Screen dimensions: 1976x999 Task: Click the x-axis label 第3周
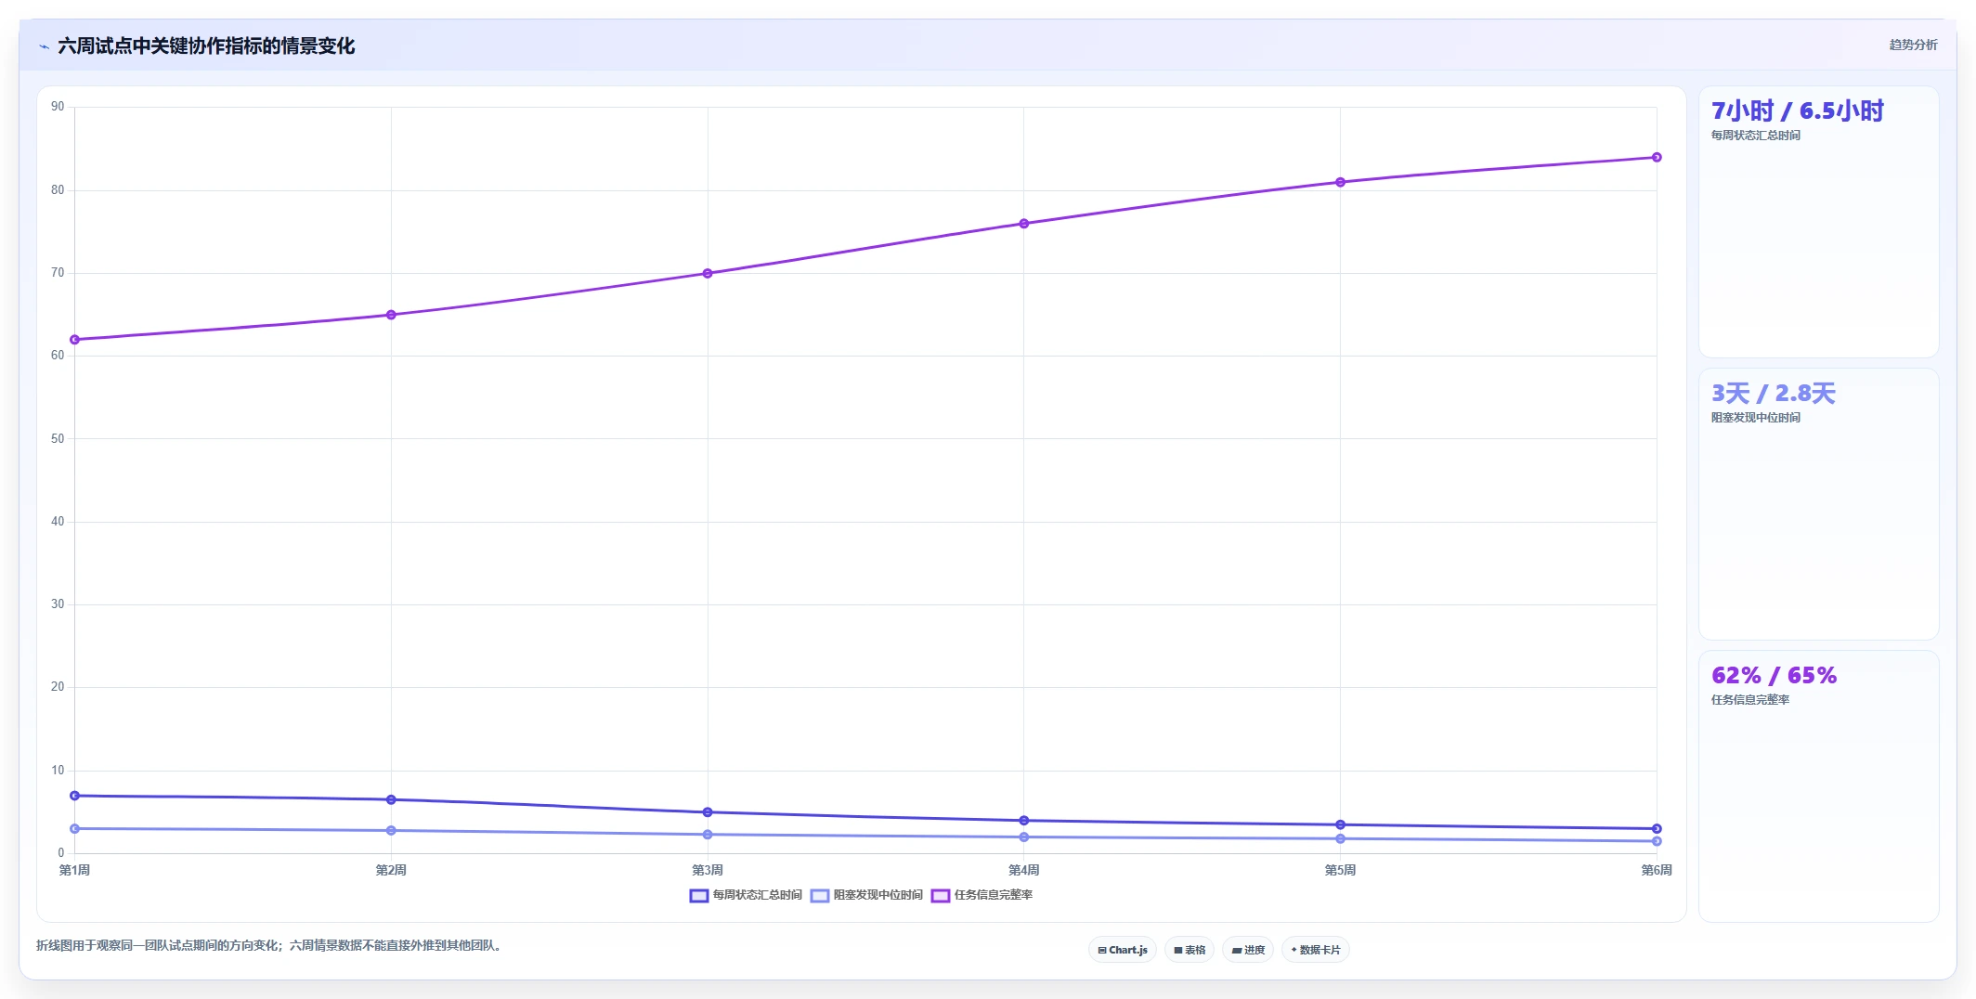(708, 870)
